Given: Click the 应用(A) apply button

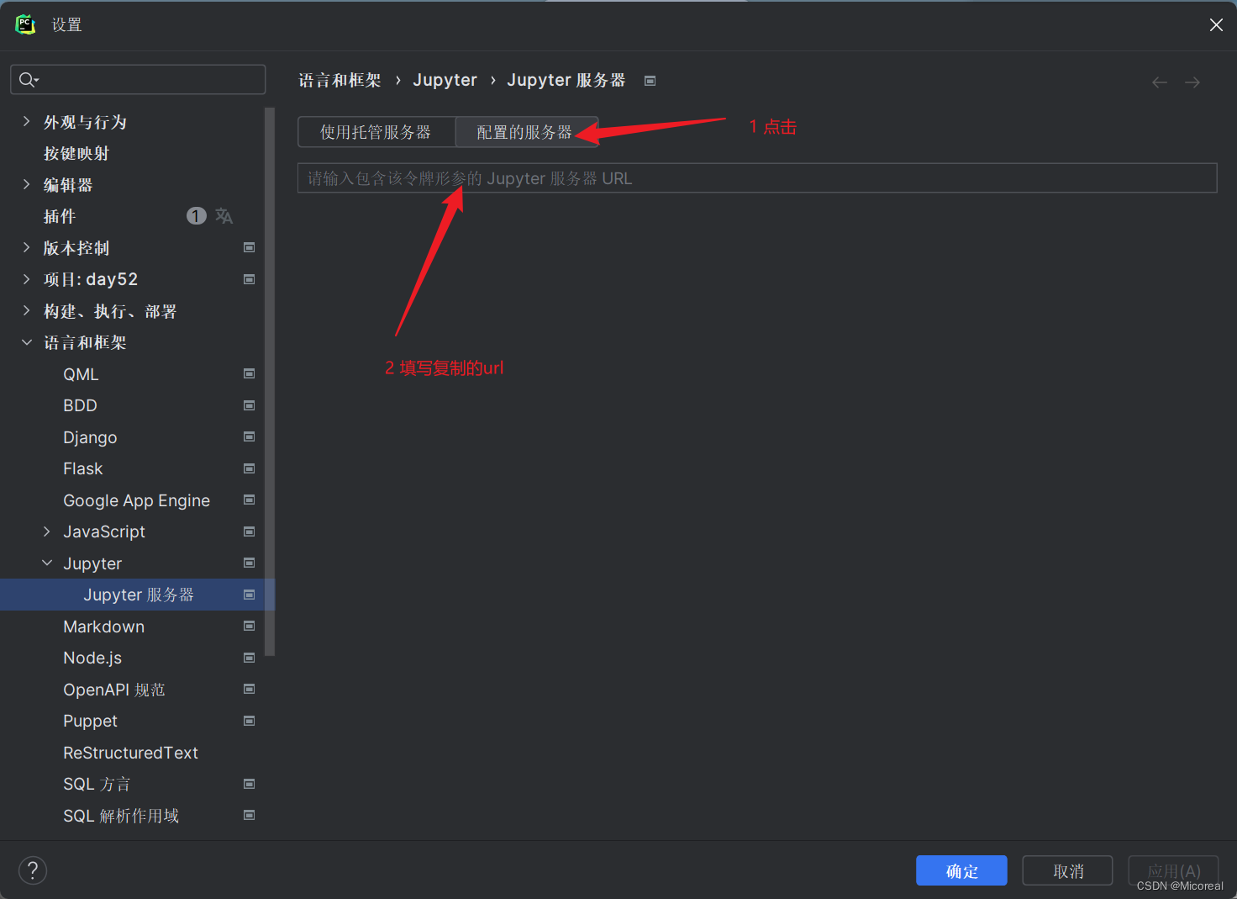Looking at the screenshot, I should (x=1173, y=870).
